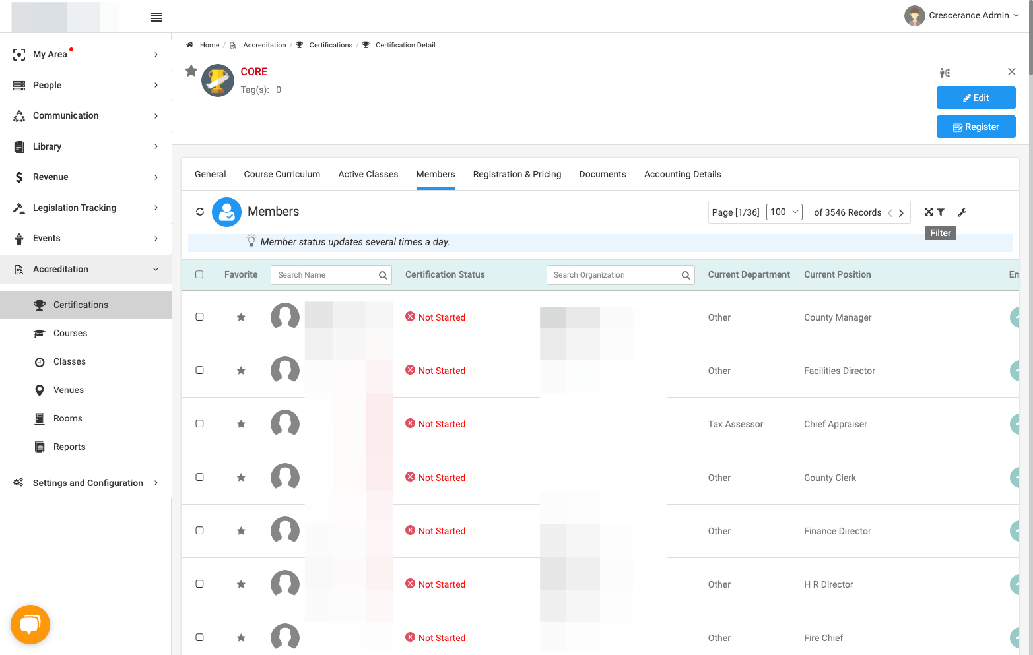The image size is (1033, 655).
Task: Go to previous page of records
Action: tap(890, 213)
